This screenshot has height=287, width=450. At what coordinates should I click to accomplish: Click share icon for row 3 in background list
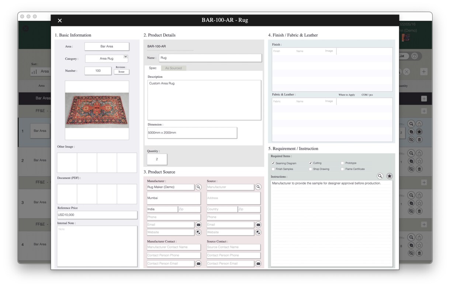(x=419, y=195)
